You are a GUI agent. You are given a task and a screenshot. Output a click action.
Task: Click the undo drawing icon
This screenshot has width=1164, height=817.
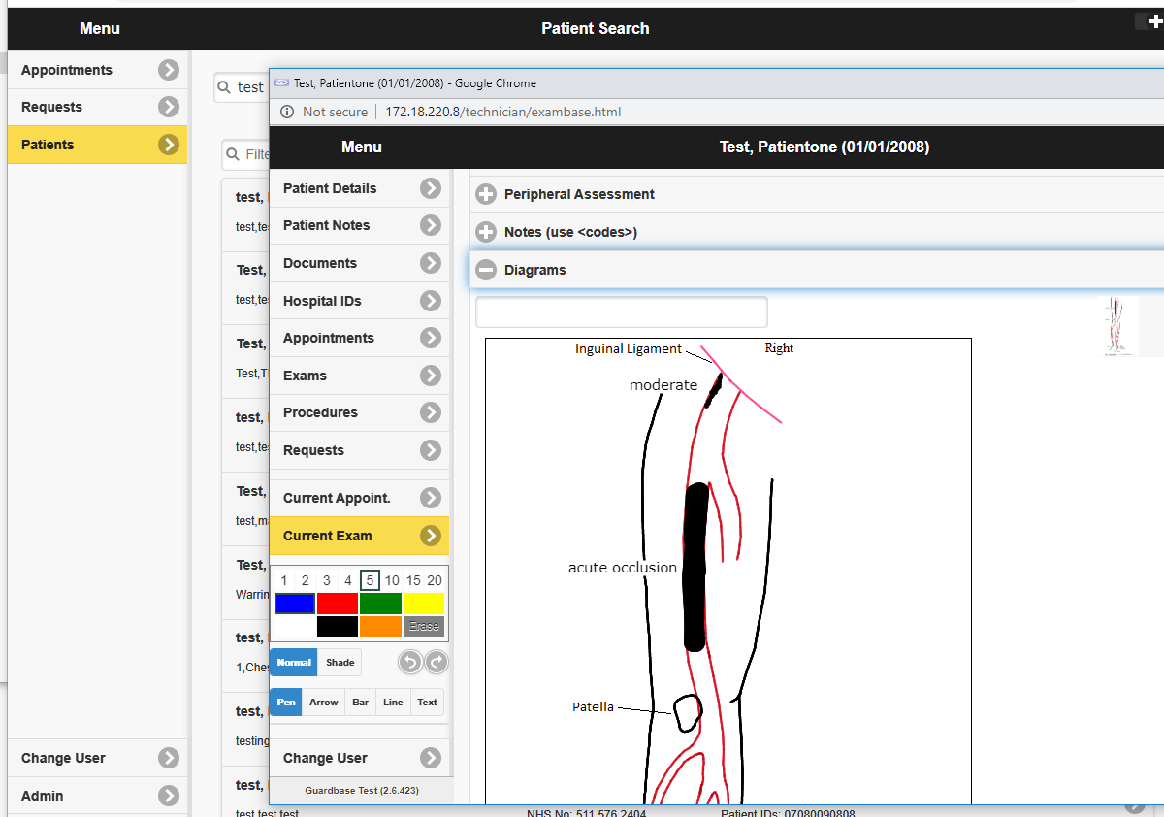tap(410, 663)
